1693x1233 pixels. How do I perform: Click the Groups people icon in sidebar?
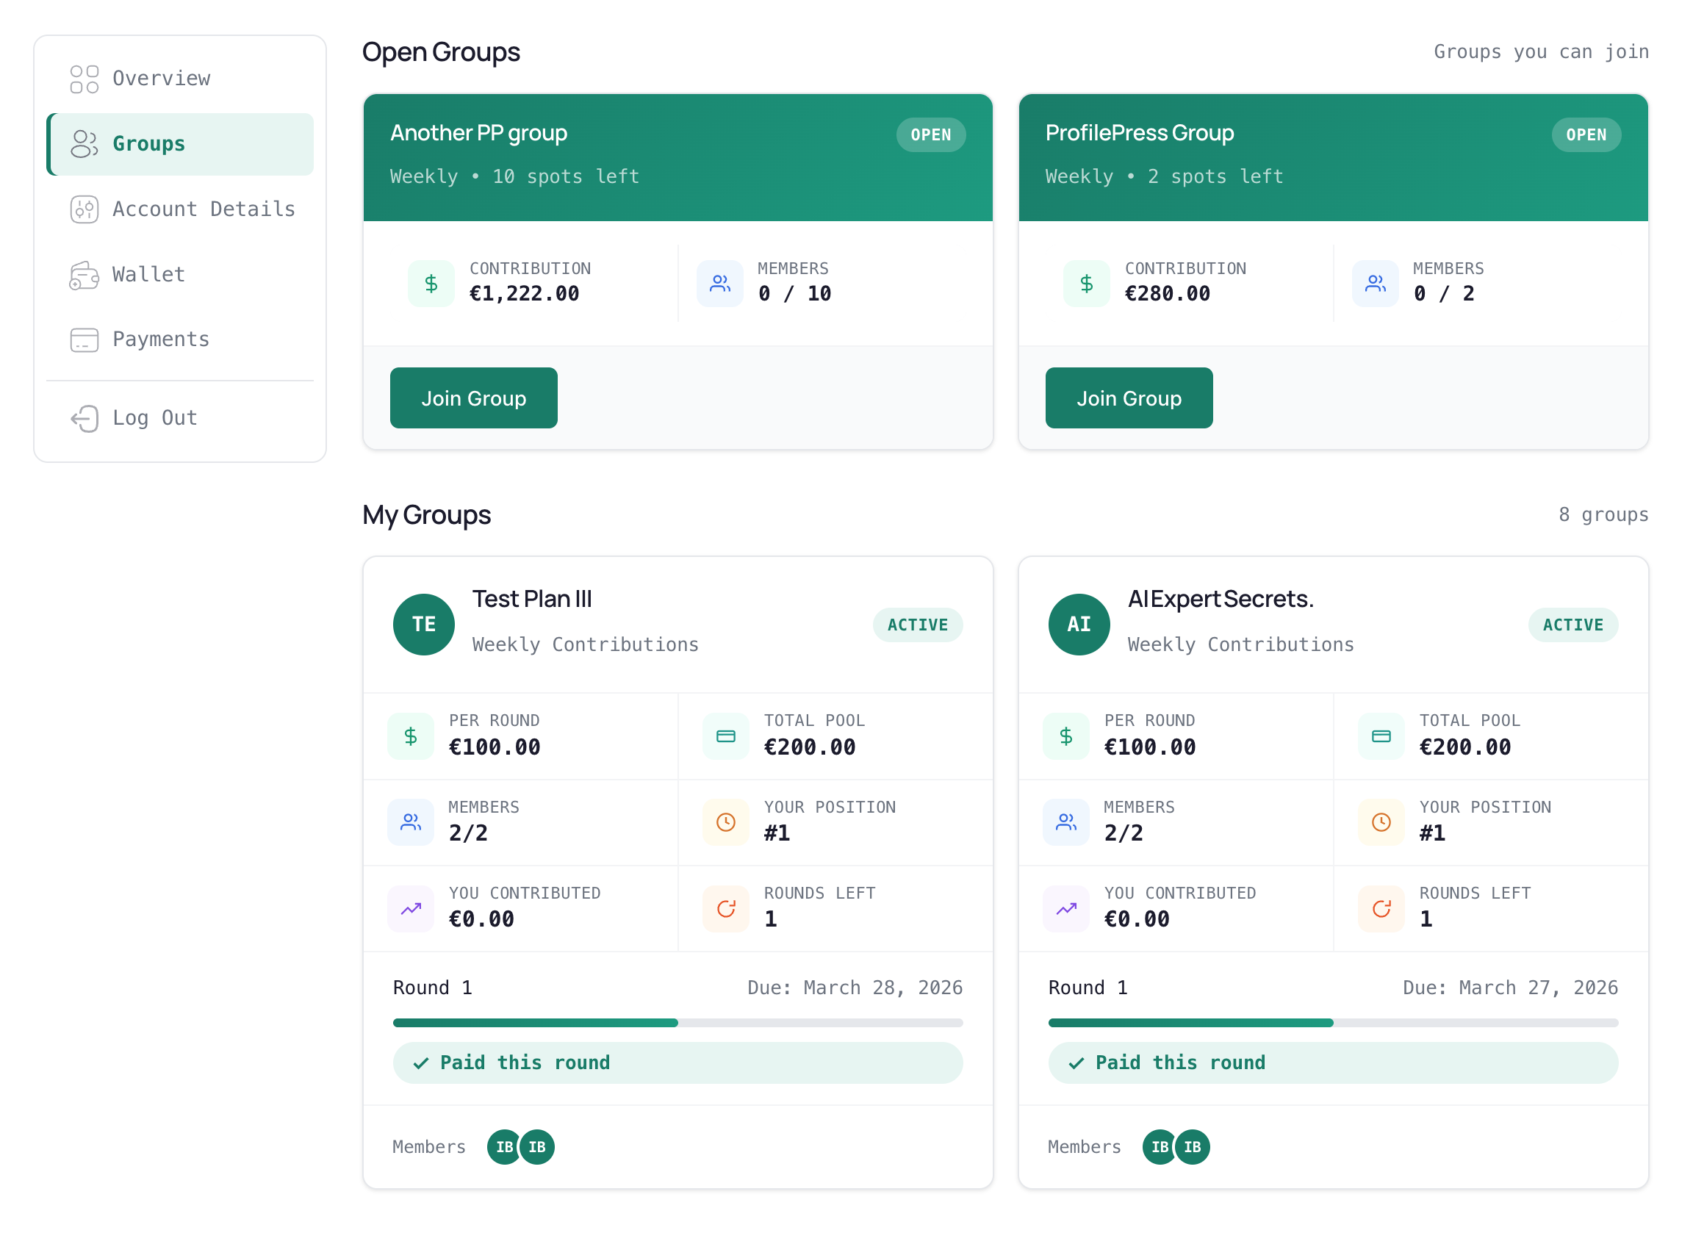pos(85,144)
